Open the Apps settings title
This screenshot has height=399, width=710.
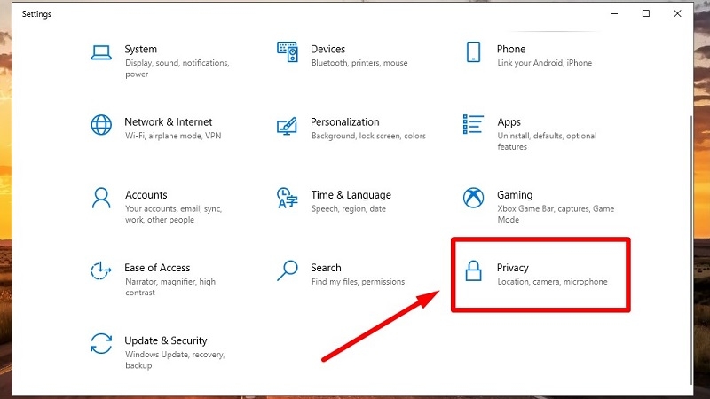pyautogui.click(x=509, y=122)
